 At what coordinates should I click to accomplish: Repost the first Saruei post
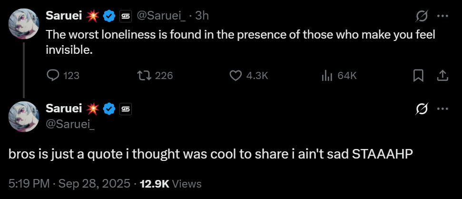click(x=143, y=75)
